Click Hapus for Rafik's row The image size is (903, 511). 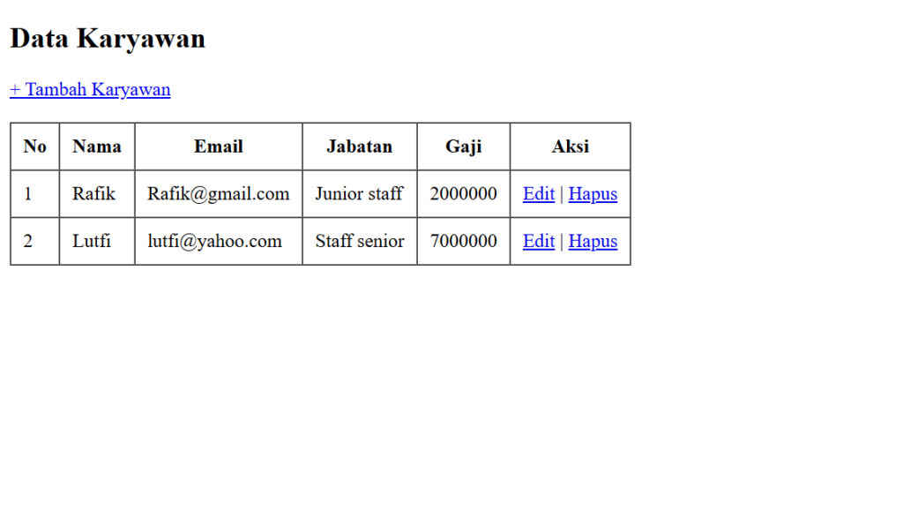coord(593,194)
